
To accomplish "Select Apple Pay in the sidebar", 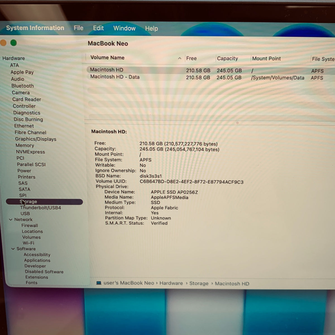I will click(x=22, y=72).
